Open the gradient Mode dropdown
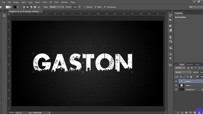 (57, 7)
